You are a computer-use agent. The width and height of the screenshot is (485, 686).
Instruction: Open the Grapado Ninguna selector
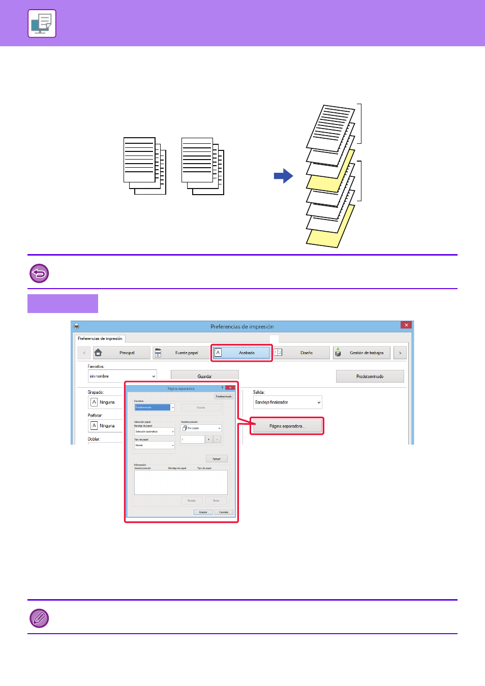(106, 402)
